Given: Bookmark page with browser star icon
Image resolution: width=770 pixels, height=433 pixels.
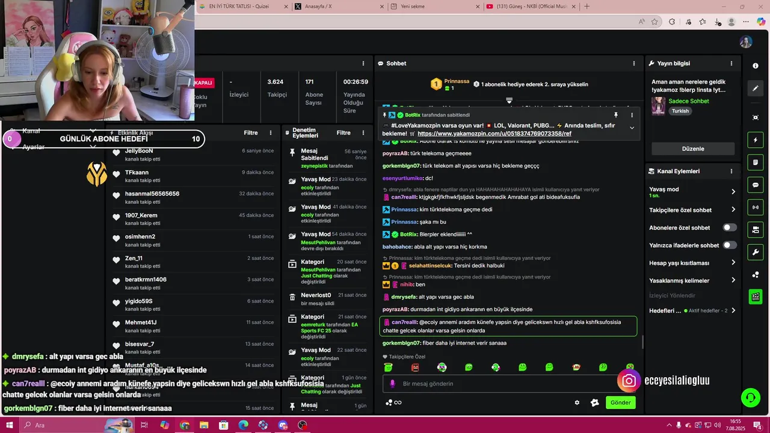Looking at the screenshot, I should (654, 22).
